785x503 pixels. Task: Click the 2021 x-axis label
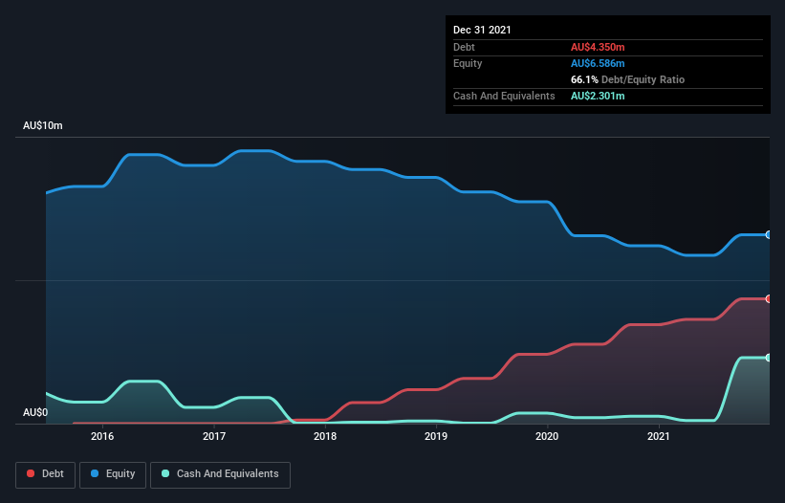(659, 436)
